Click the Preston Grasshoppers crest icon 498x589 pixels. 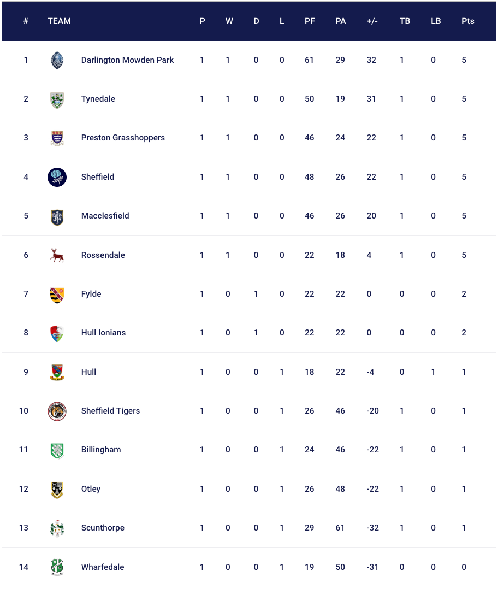tap(57, 138)
